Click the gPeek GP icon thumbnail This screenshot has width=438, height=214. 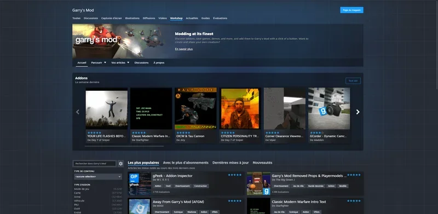[140, 183]
